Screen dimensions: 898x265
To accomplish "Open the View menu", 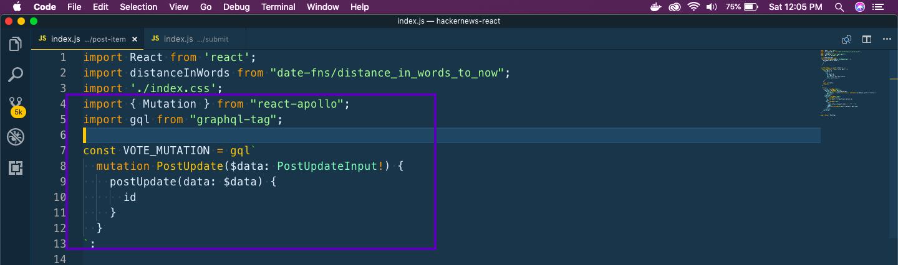I will click(x=179, y=7).
